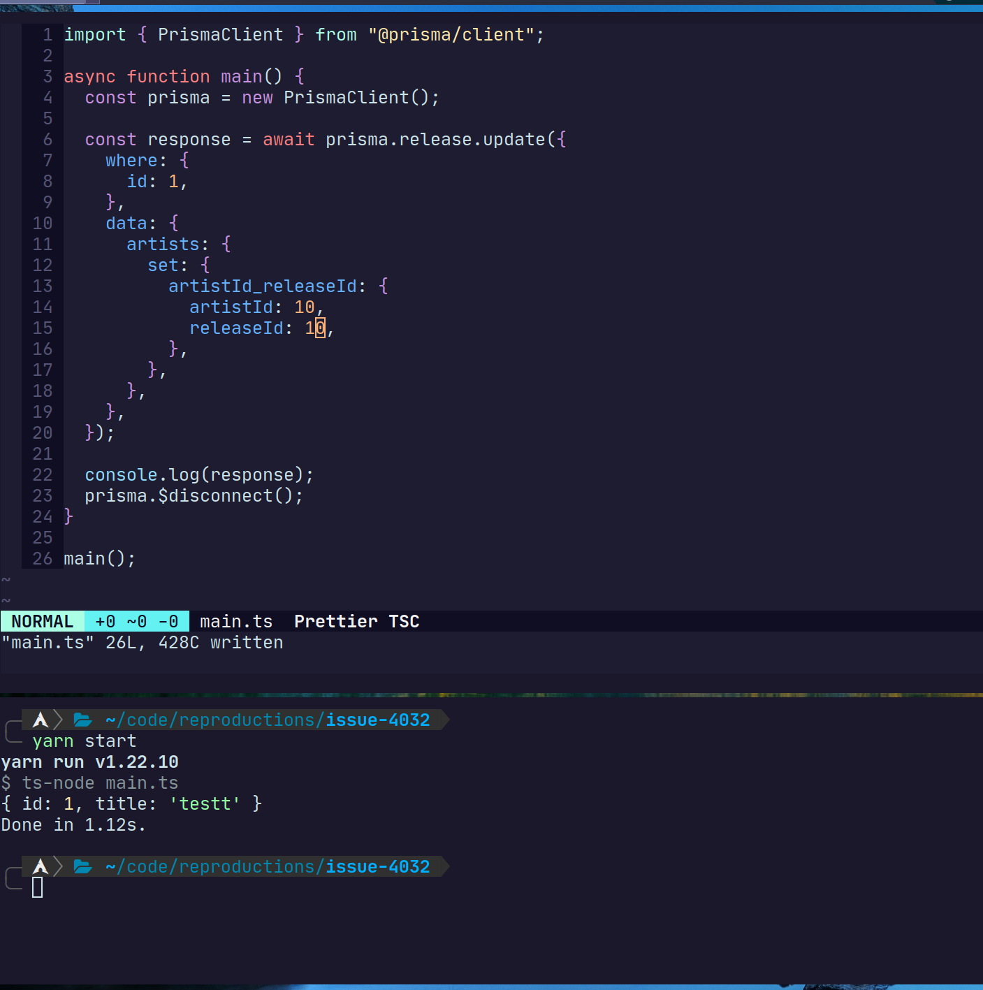983x990 pixels.
Task: Place the terminal cursor block
Action: tap(38, 887)
